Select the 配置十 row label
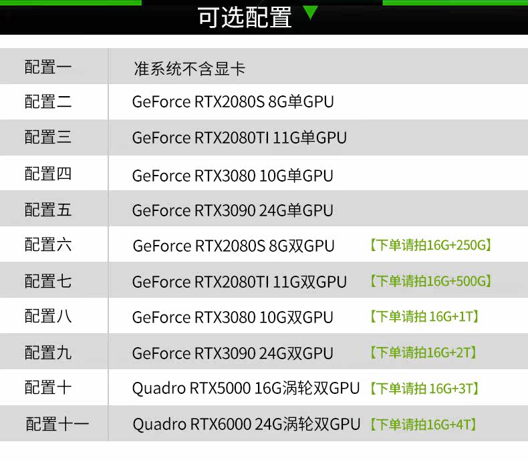528x462 pixels. 48,387
